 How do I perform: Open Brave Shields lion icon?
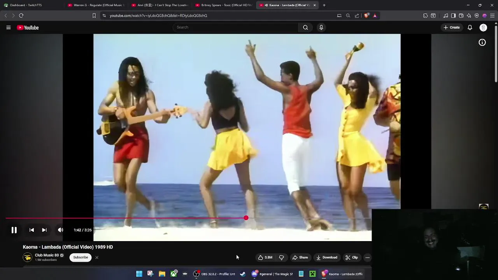[x=366, y=16]
